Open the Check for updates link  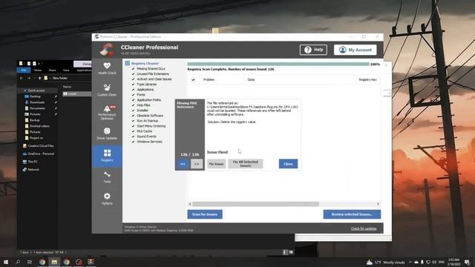364,228
